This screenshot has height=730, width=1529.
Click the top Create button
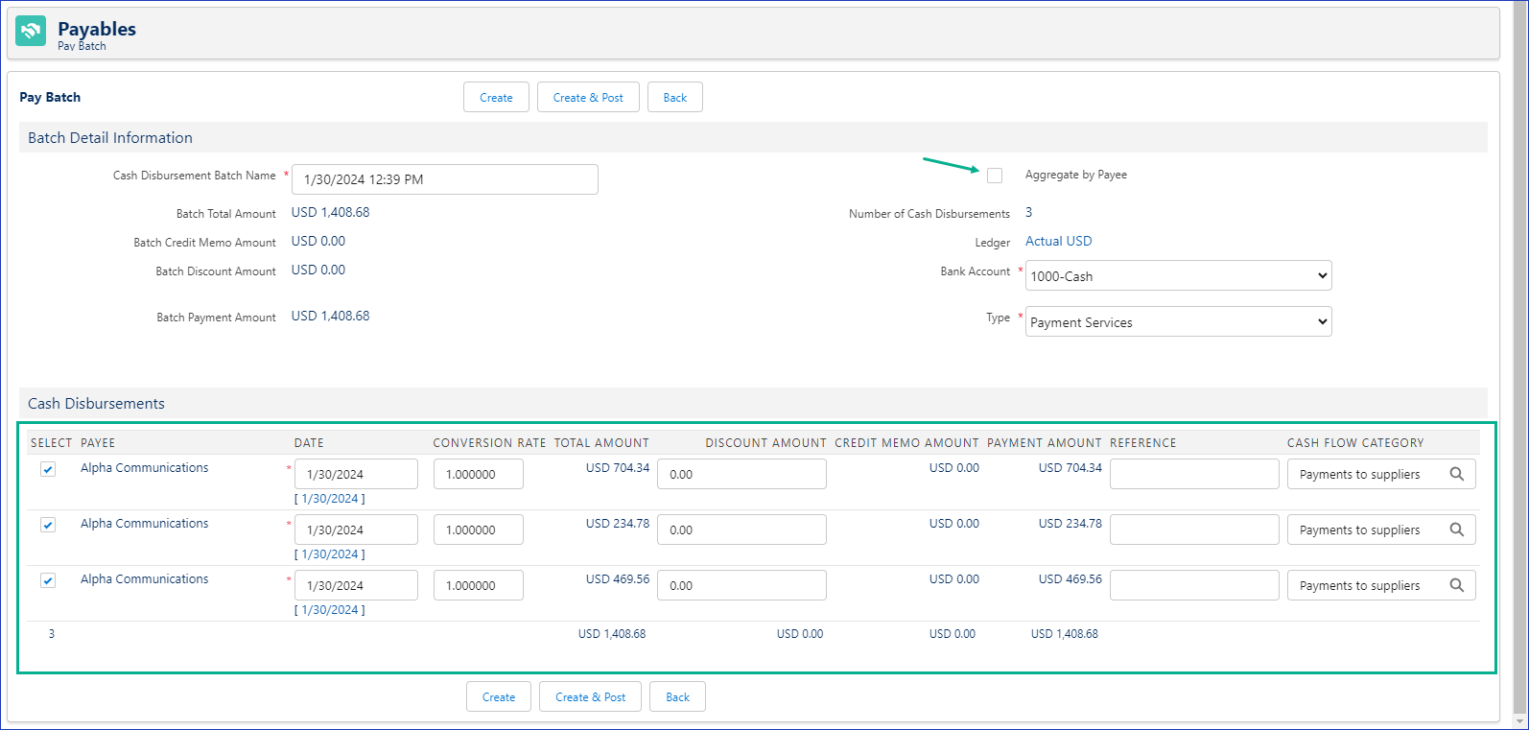(496, 98)
